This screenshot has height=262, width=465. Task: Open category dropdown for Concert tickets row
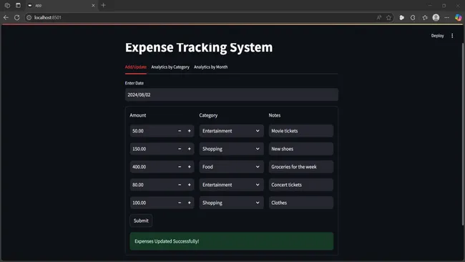231,185
